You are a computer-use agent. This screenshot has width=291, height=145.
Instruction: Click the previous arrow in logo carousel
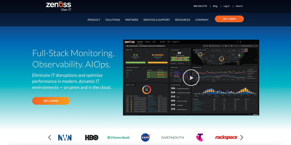click(50, 137)
